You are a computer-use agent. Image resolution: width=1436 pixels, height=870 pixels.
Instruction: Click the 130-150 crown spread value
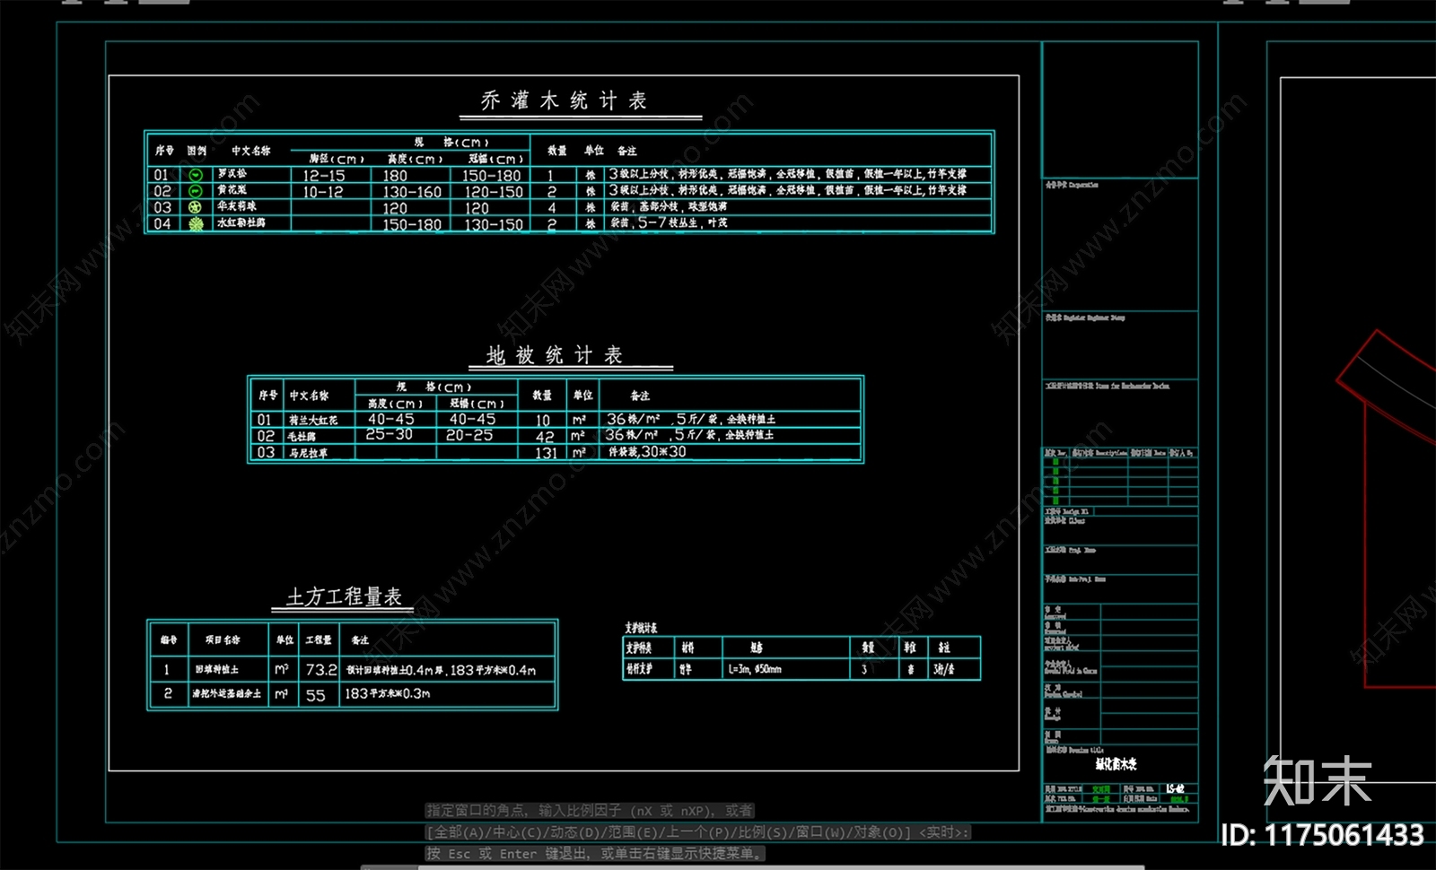point(494,224)
